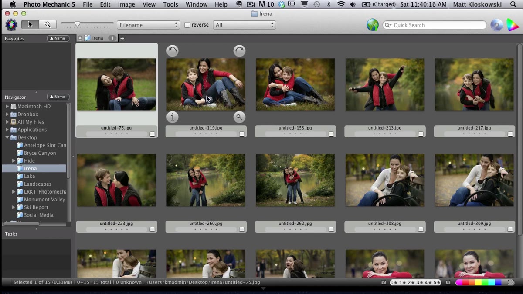Click the colorful play slideshow icon

(513, 25)
